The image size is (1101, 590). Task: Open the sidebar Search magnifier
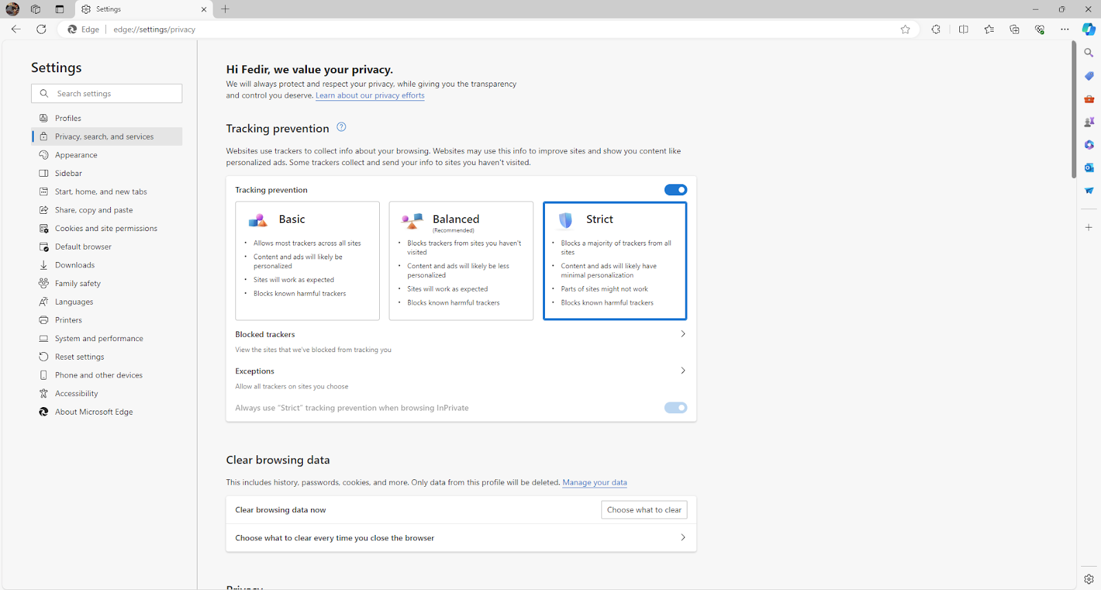coord(1089,53)
